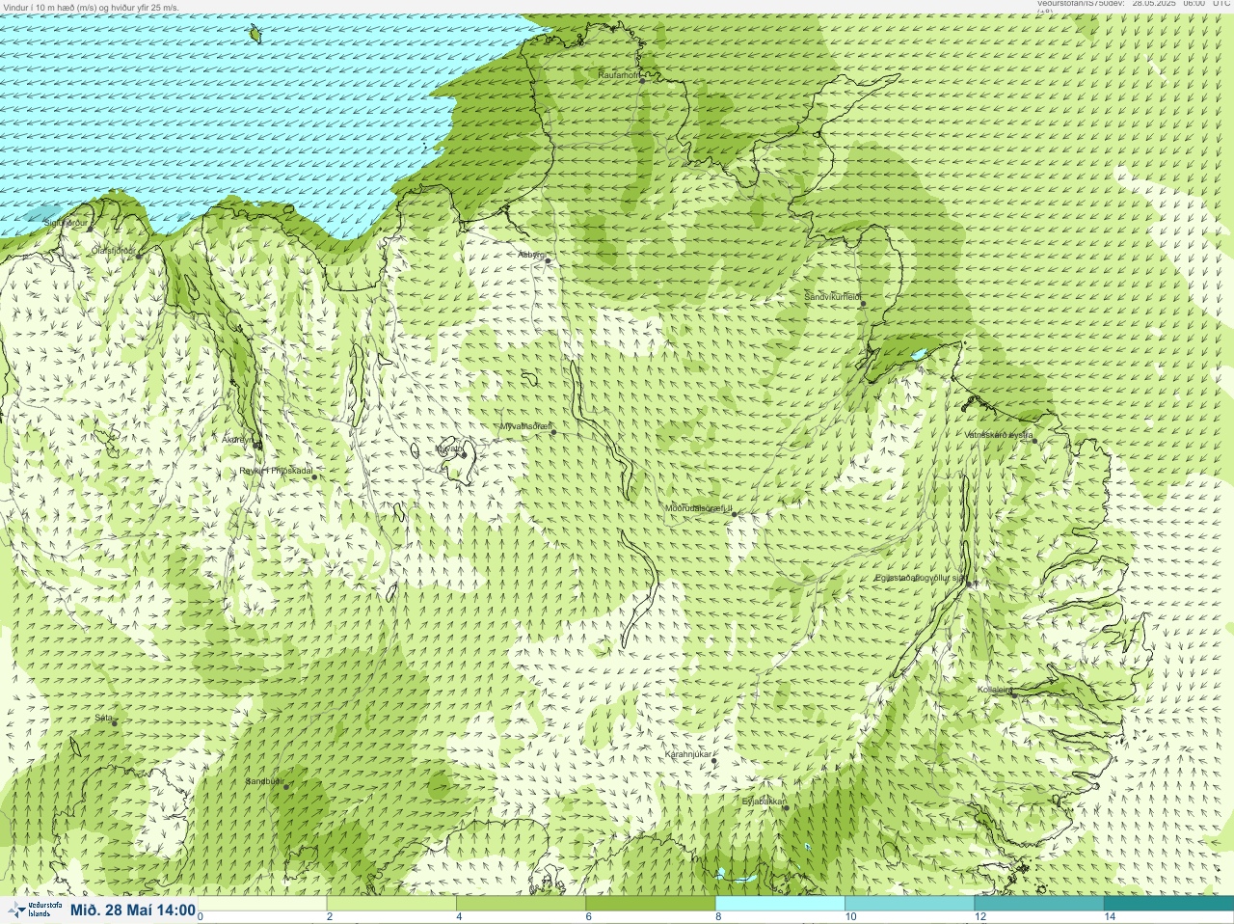
Task: Select the 6–8 m/s legend swatch
Action: 651,904
